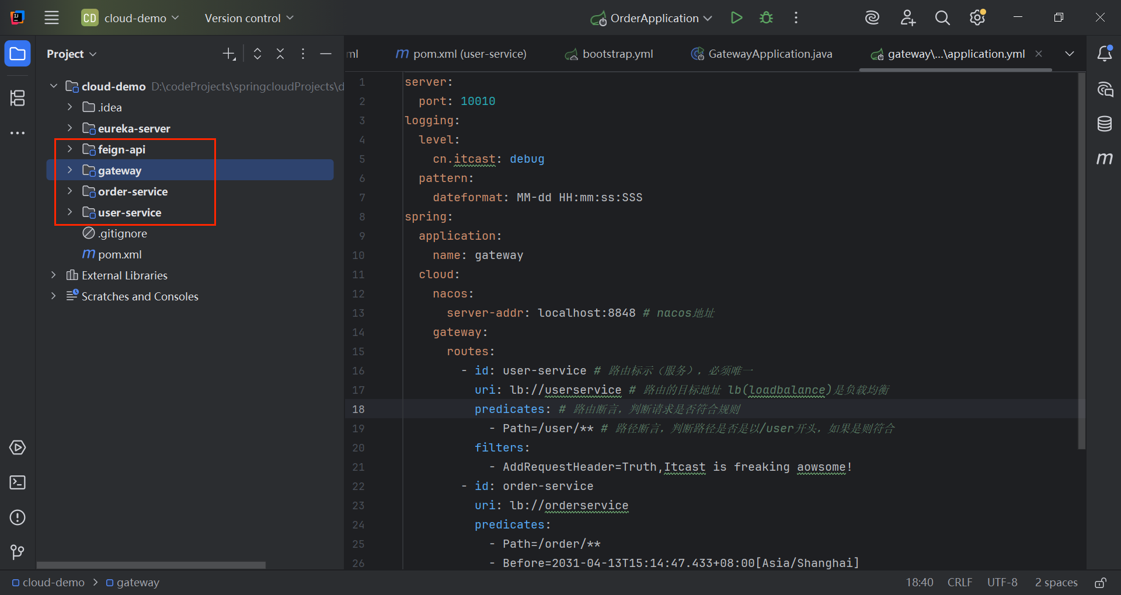Click Collapse All in Project panel

click(x=280, y=54)
